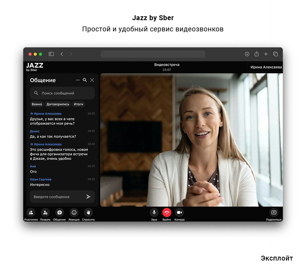This screenshot has width=306, height=271.
Task: Click the message 'Интересно'
Action: (40, 185)
